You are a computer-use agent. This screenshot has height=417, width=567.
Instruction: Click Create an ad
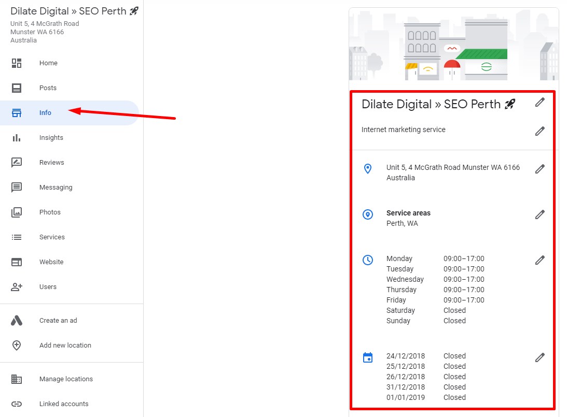[70, 321]
